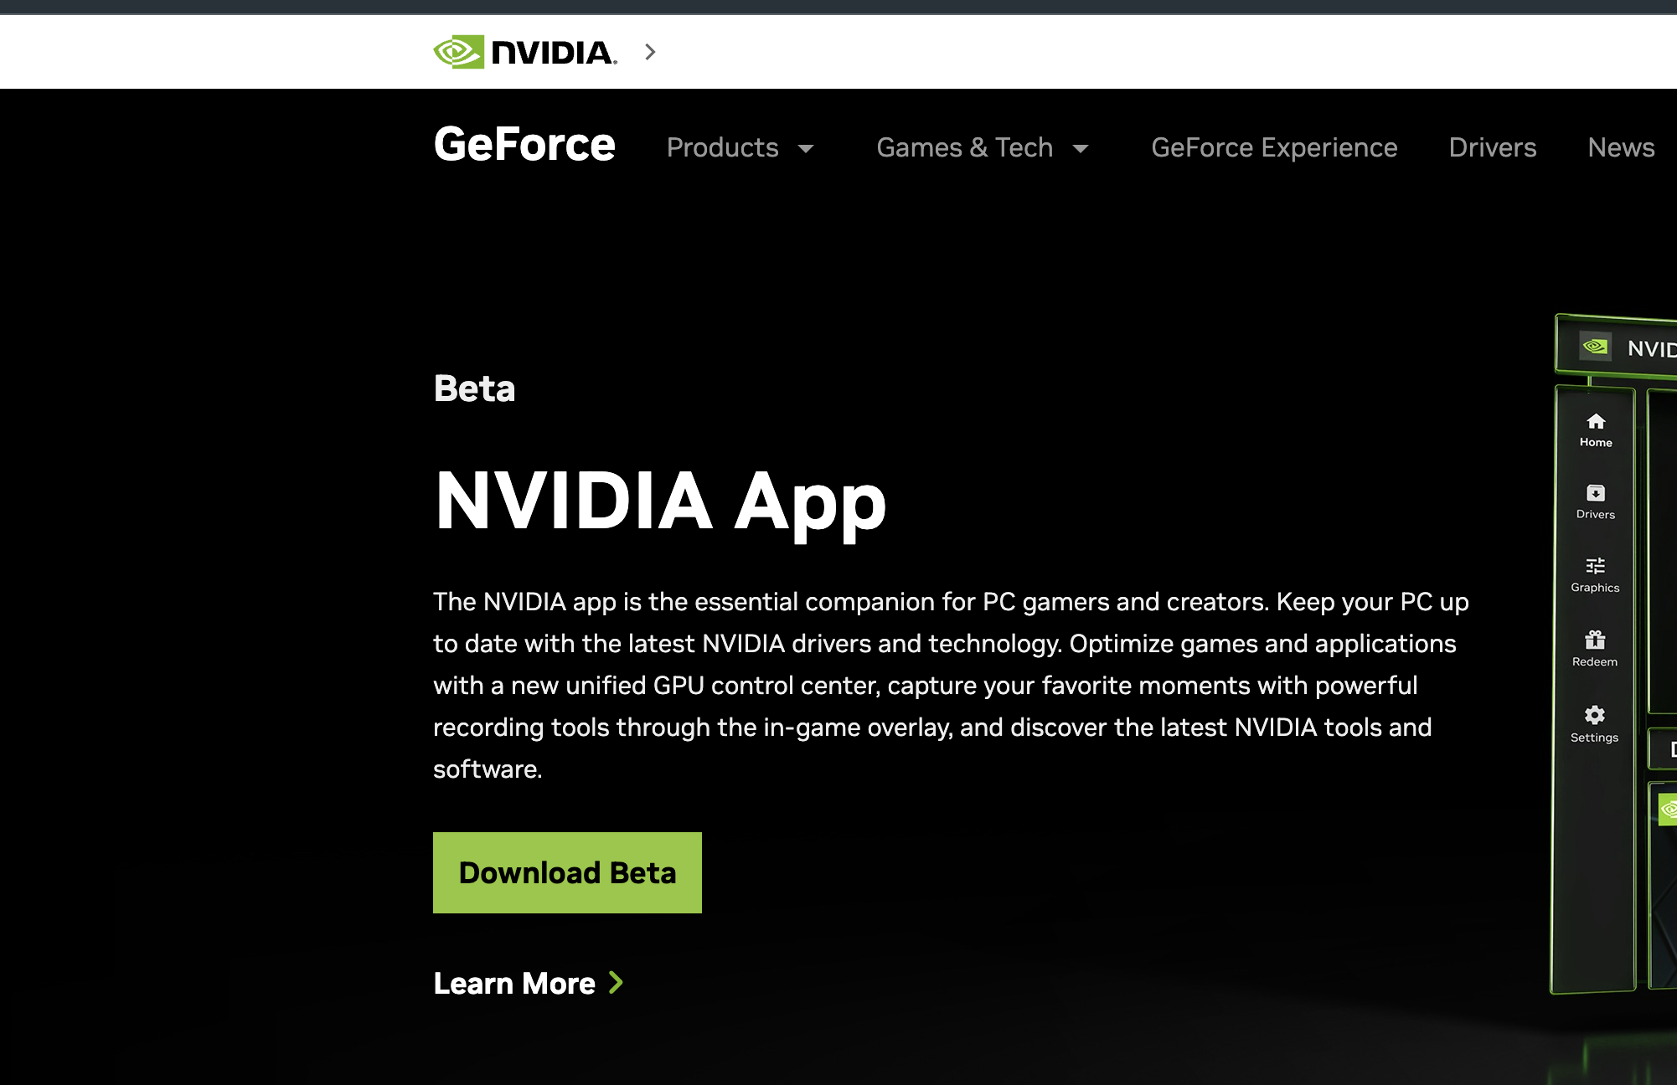Image resolution: width=1677 pixels, height=1085 pixels.
Task: Open the Games & Tech dropdown menu
Action: [983, 147]
